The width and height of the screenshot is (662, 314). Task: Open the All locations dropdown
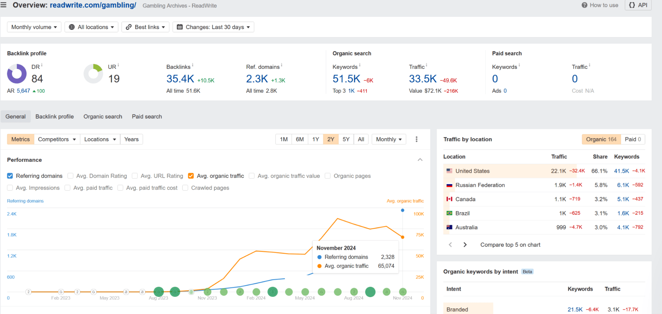click(91, 27)
